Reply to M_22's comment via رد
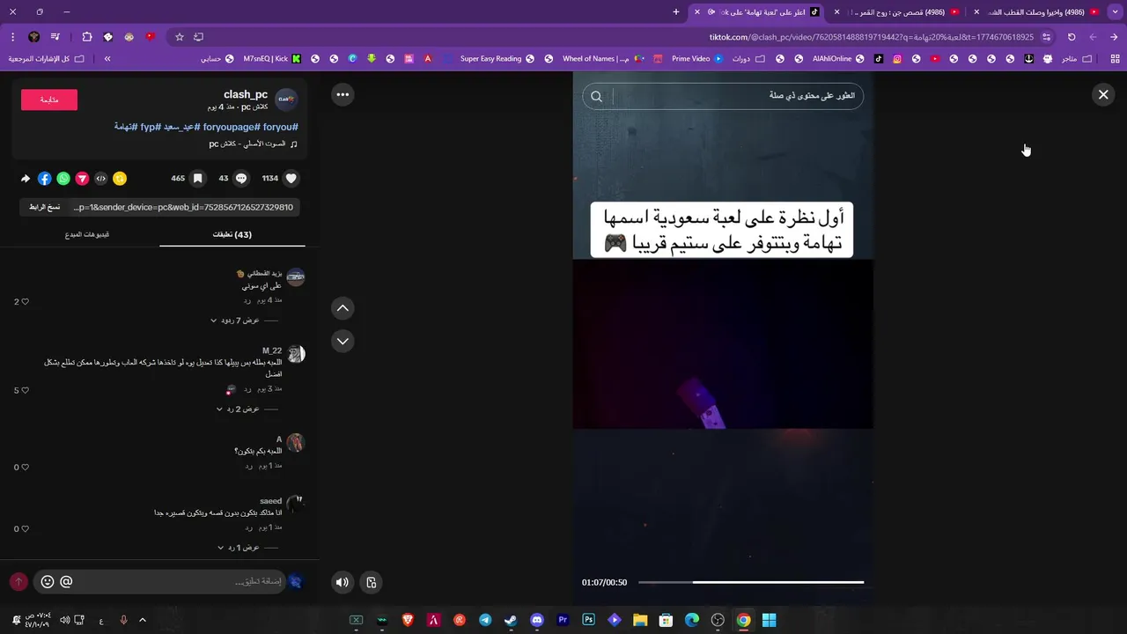This screenshot has width=1127, height=634. click(x=248, y=388)
